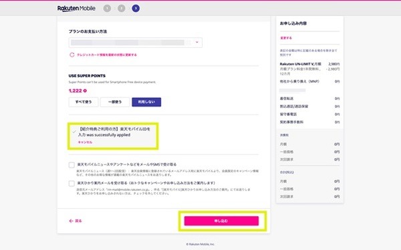Click the 留守番電話 row in summary
The width and height of the screenshot is (401, 250).
click(x=309, y=114)
